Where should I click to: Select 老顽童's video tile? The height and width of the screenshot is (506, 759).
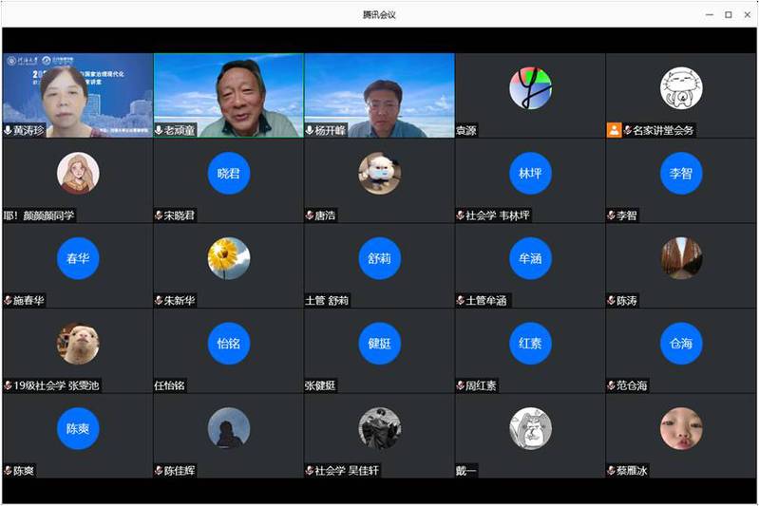click(x=228, y=95)
